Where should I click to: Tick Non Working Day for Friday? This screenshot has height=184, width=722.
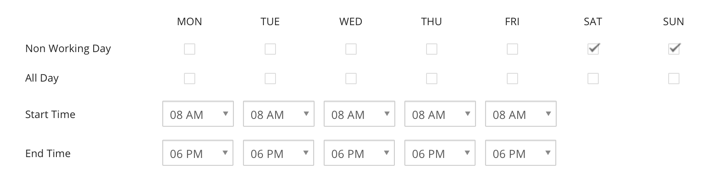512,49
